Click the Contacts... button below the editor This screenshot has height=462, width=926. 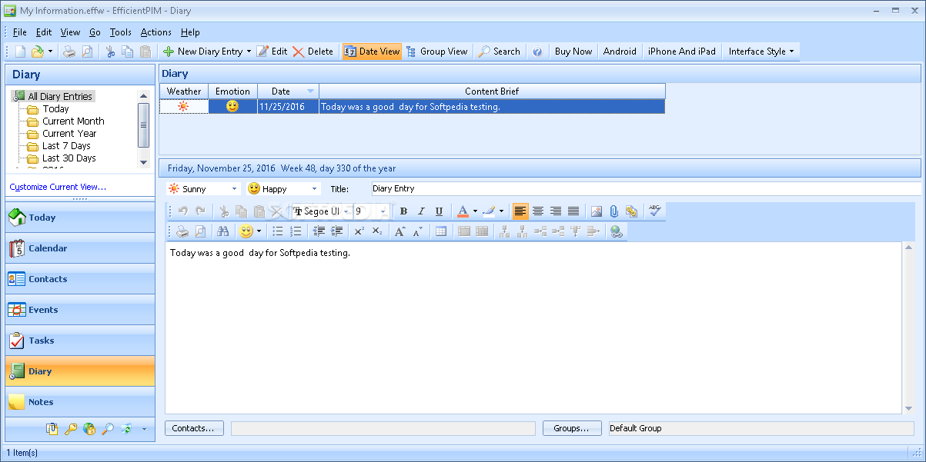click(x=193, y=428)
